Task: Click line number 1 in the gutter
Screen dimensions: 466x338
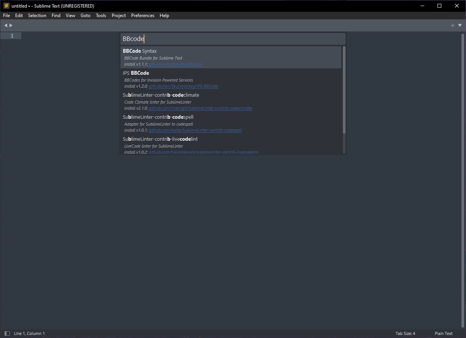Action: 12,36
